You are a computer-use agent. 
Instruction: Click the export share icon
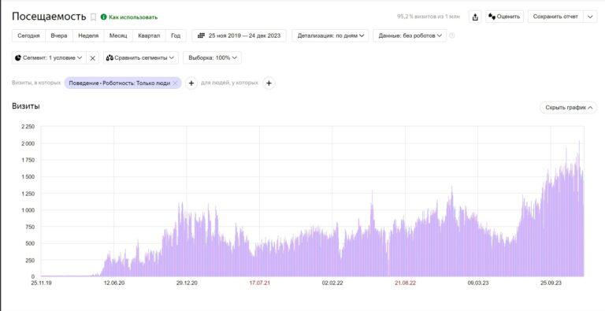coord(475,17)
